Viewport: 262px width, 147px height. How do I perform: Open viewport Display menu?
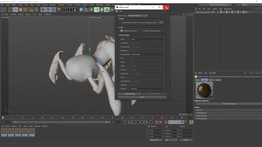click(x=21, y=14)
